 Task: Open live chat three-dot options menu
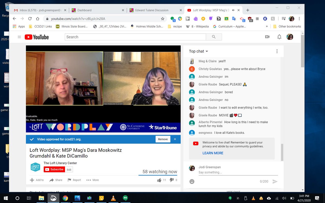coord(277,51)
